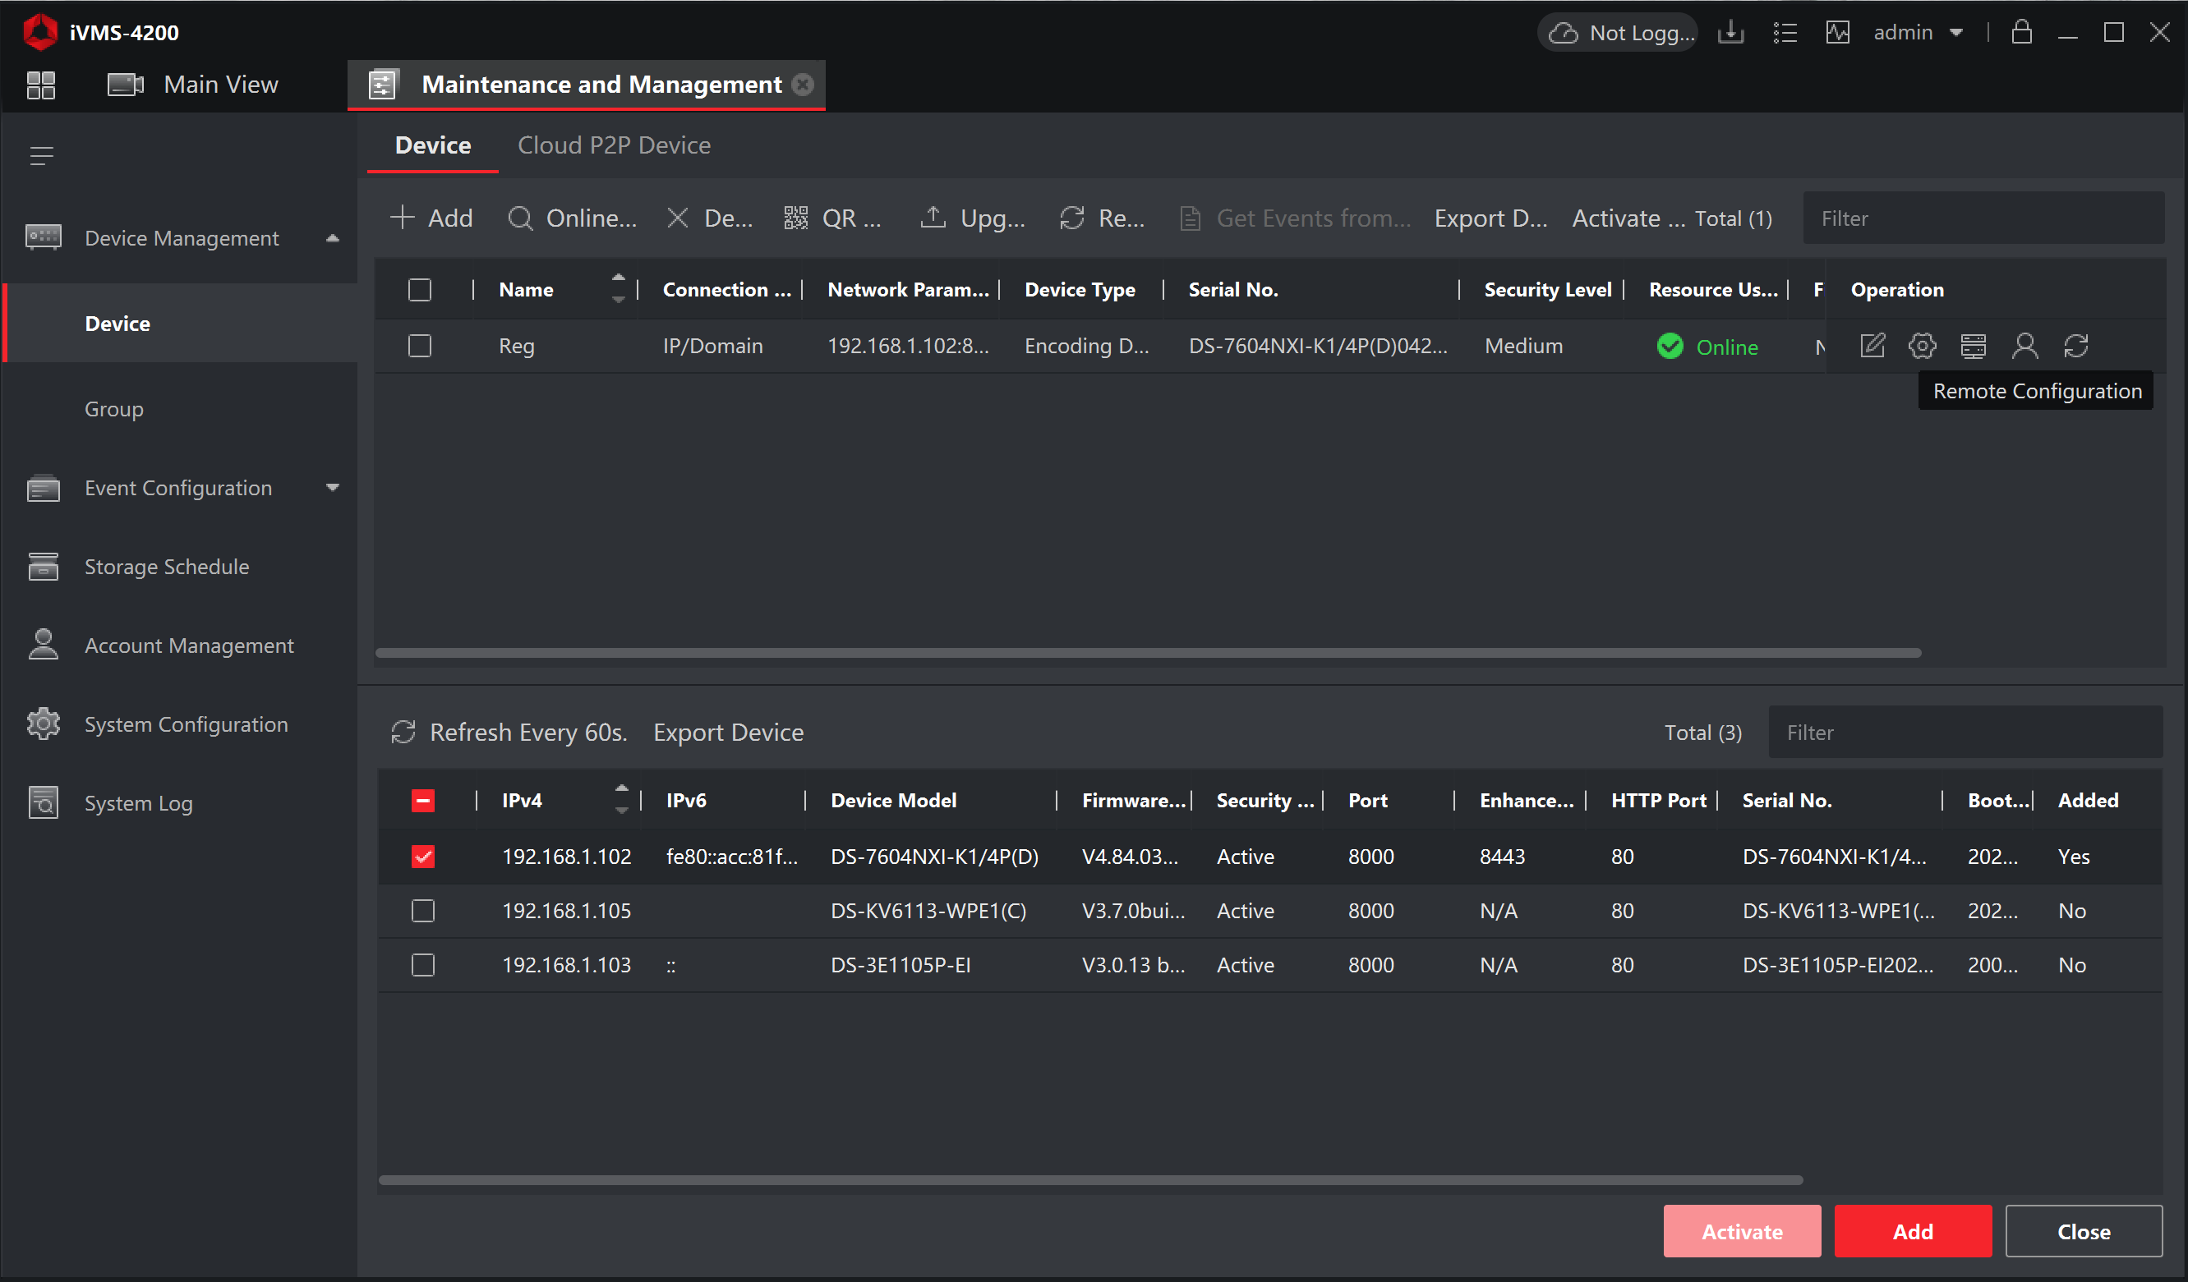This screenshot has width=2188, height=1282.
Task: Click the Security Level column header
Action: point(1547,290)
